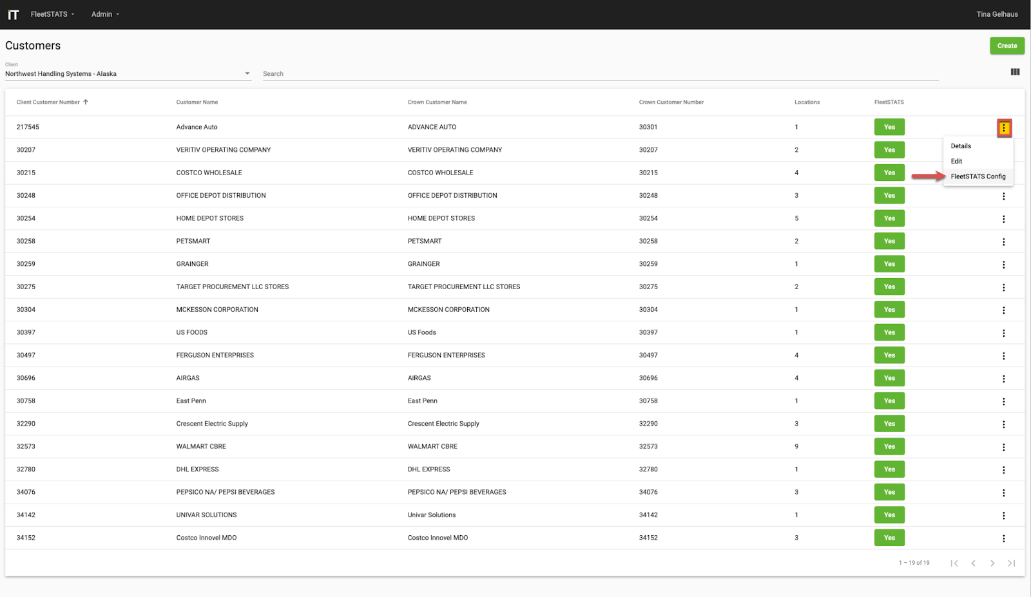Image resolution: width=1031 pixels, height=597 pixels.
Task: Select Edit from the context menu
Action: 978,161
